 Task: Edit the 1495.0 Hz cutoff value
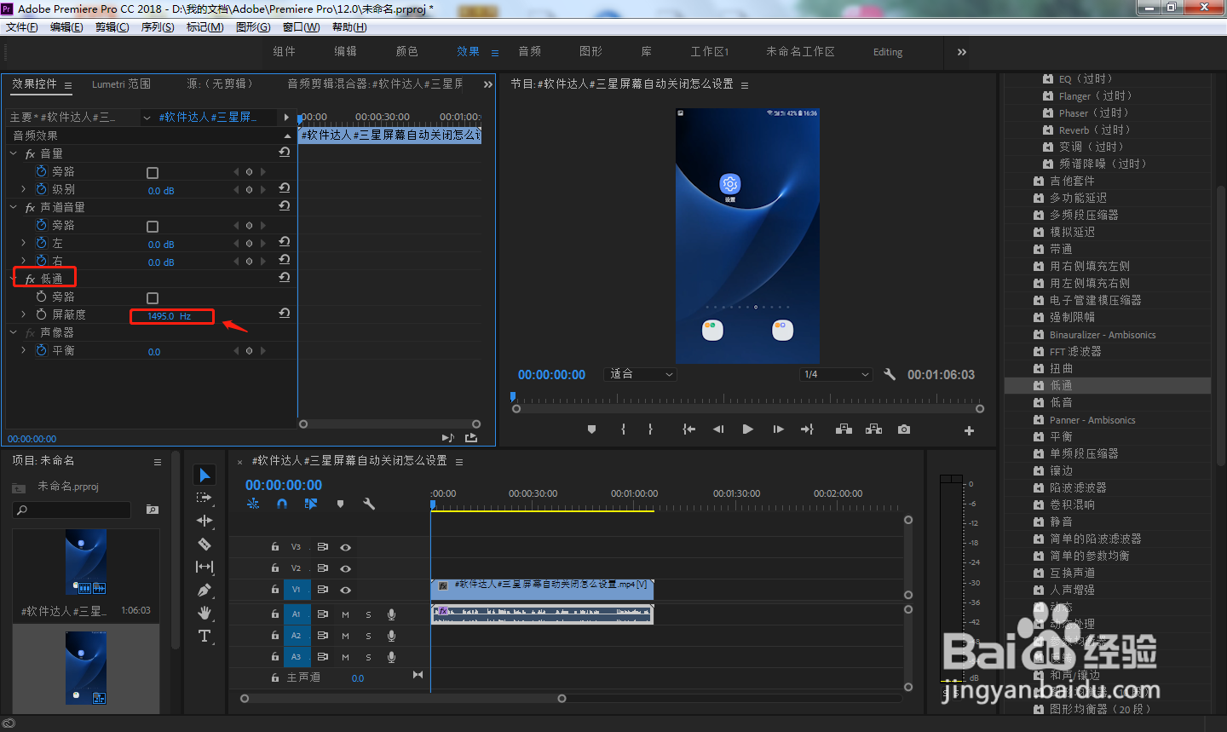coord(169,316)
